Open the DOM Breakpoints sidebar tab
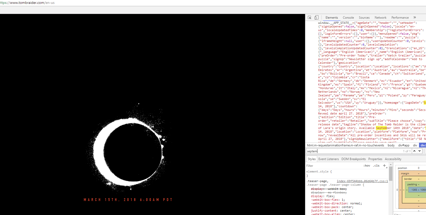The height and width of the screenshot is (215, 426). (x=353, y=159)
